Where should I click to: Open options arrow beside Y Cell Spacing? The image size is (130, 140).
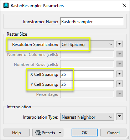coord(120,84)
